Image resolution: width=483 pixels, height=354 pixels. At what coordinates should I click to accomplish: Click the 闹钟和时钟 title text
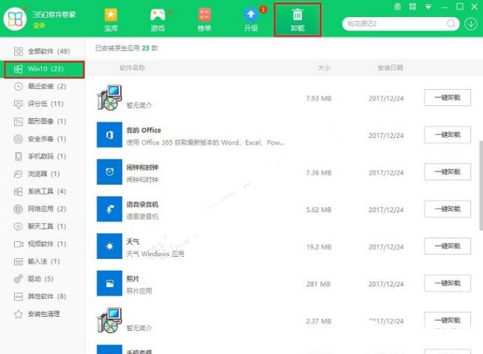pyautogui.click(x=142, y=167)
